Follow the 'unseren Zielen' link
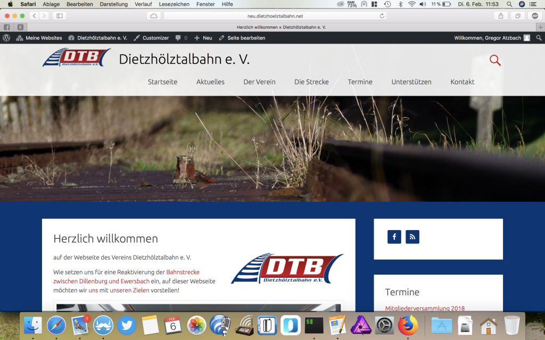 coord(129,291)
